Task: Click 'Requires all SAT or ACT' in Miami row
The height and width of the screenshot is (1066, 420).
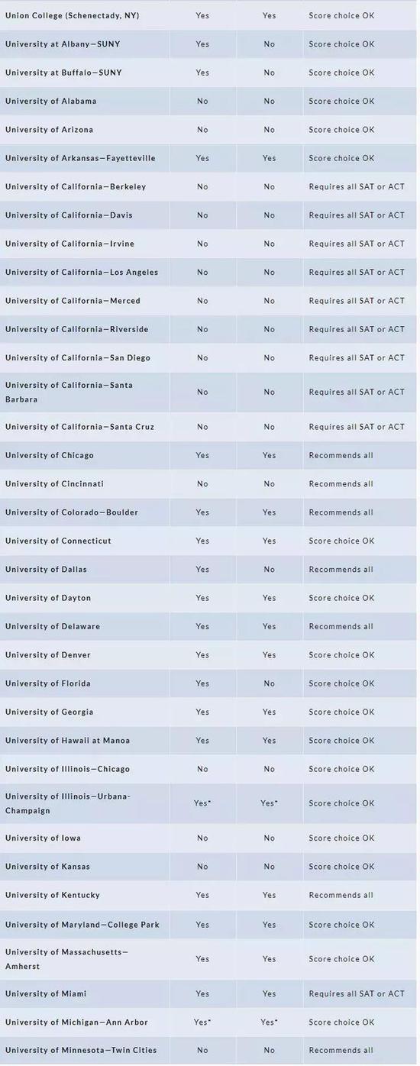Action: (x=357, y=994)
